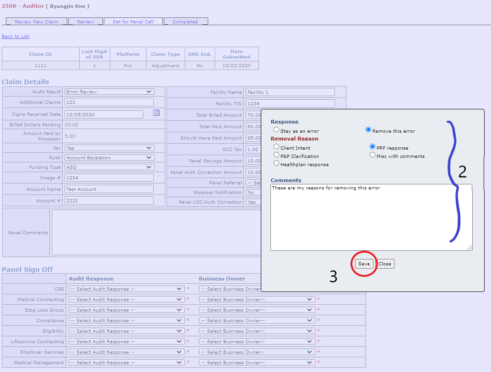Image resolution: width=491 pixels, height=372 pixels.
Task: Open the Funding Type dropdown
Action: 109,167
